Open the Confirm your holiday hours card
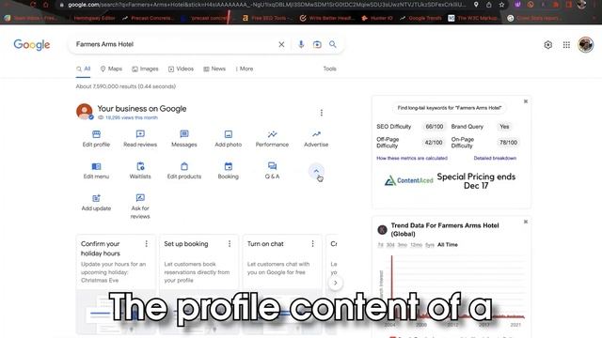Viewport: 602px width, 338px height. click(x=116, y=284)
